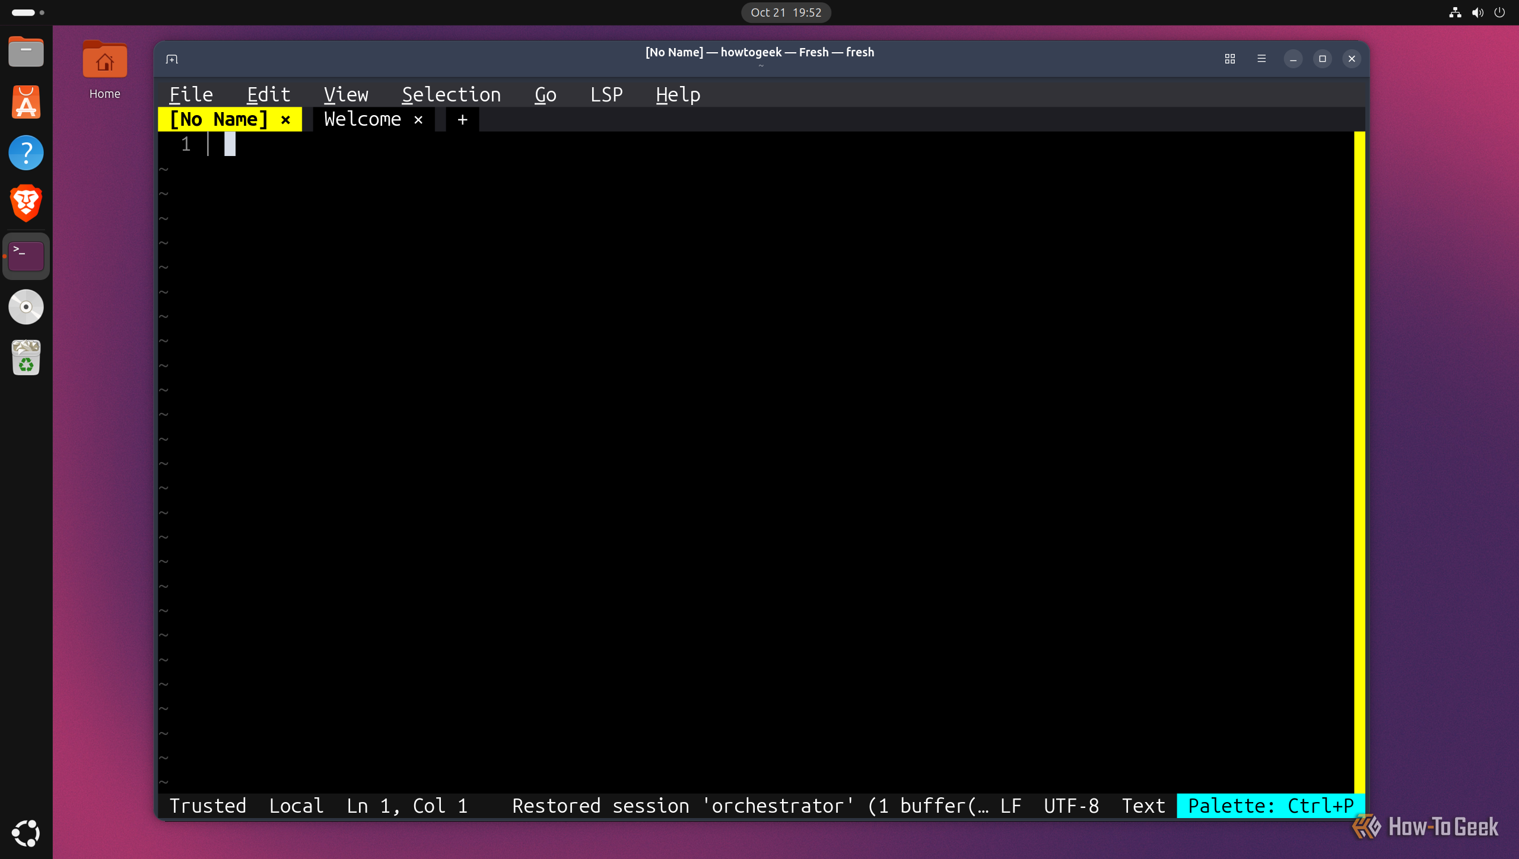Screen dimensions: 1519x859
Task: Minimize the terminal window
Action: coord(1293,59)
